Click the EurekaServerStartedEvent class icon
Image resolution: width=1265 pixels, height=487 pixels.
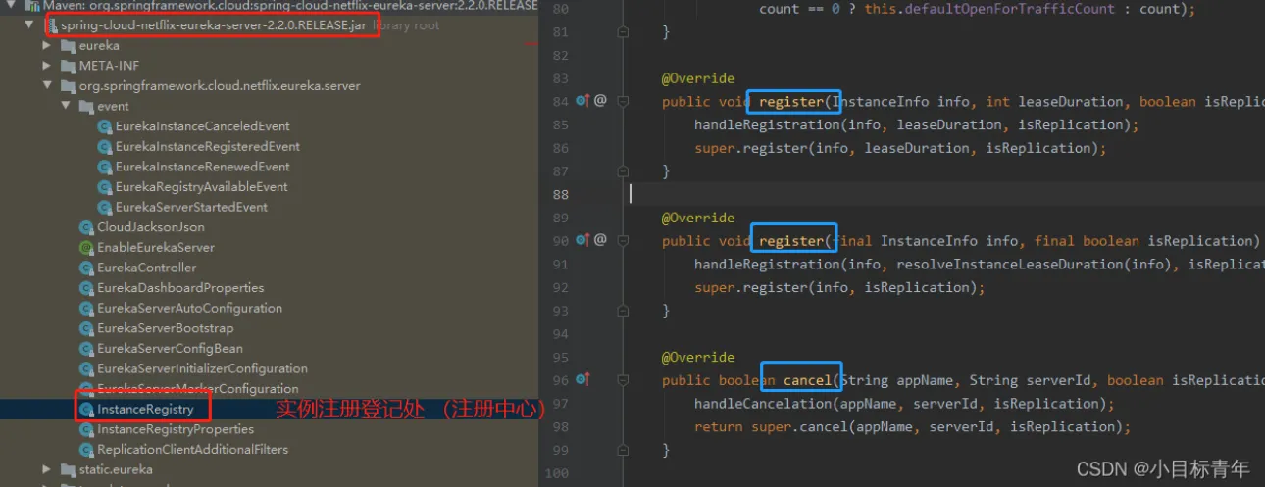click(105, 208)
